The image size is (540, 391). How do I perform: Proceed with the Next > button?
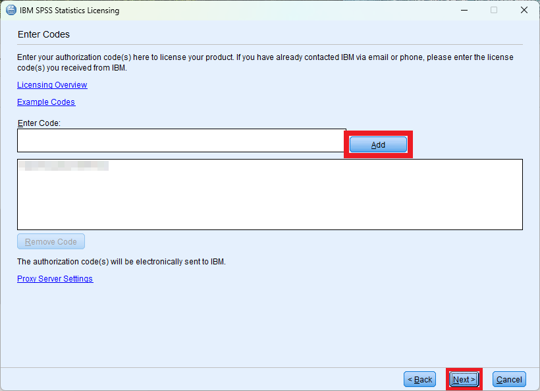(464, 379)
